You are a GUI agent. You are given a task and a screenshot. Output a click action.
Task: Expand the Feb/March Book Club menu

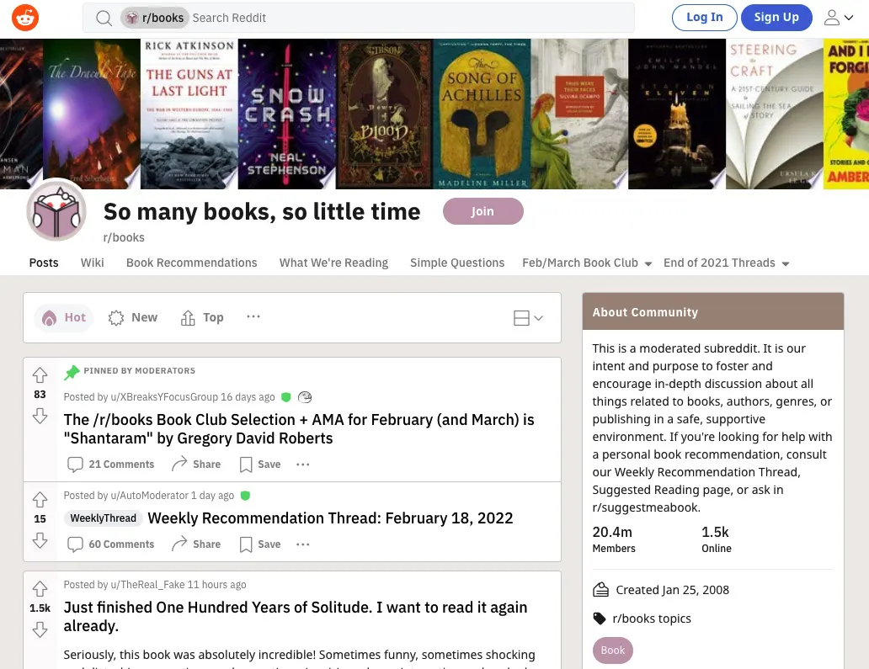tap(587, 263)
